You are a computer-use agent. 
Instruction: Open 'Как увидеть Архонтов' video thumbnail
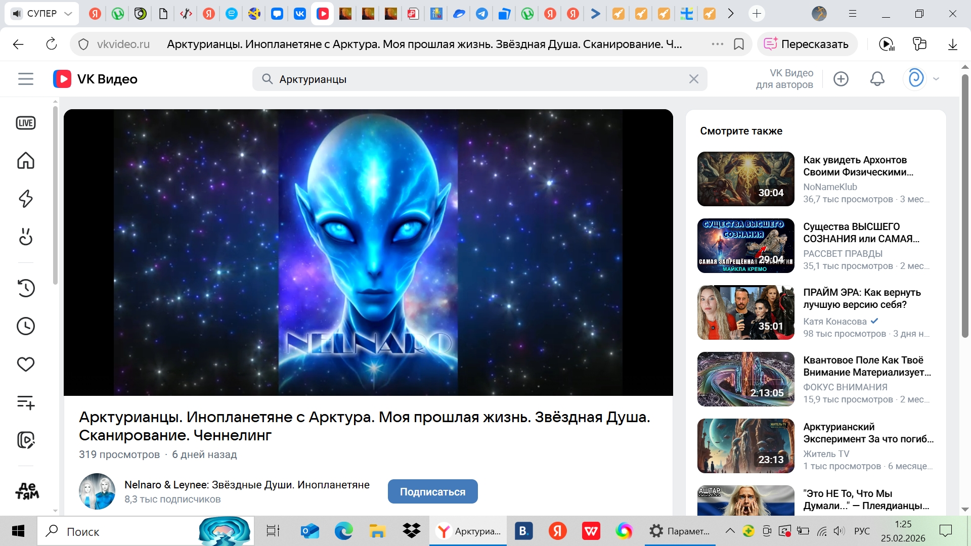745,179
